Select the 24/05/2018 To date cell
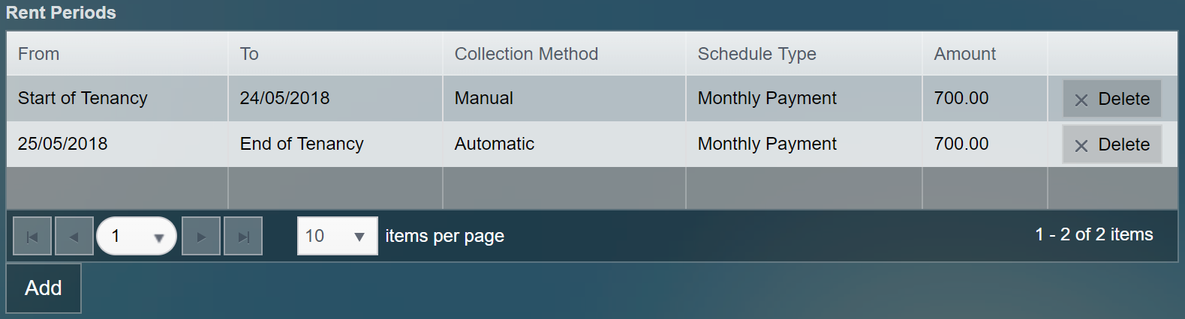 (x=285, y=98)
